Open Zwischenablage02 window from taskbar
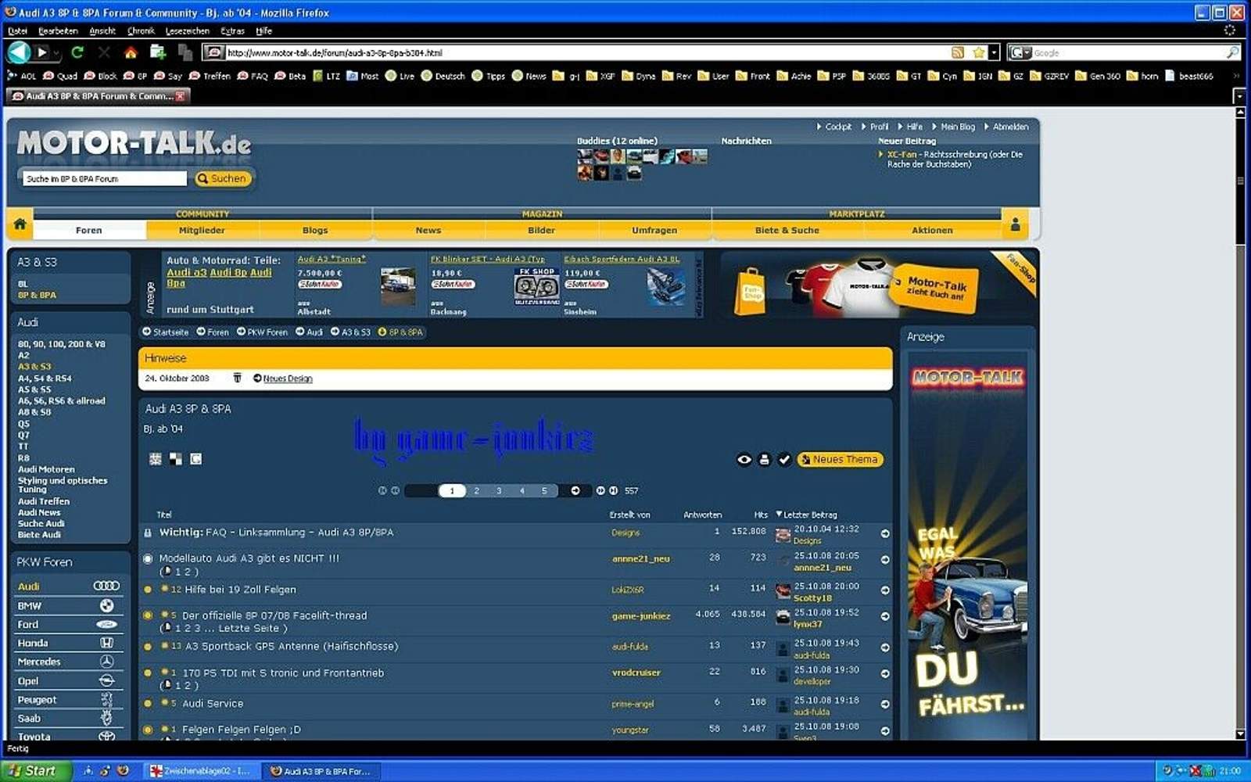 coord(202,771)
